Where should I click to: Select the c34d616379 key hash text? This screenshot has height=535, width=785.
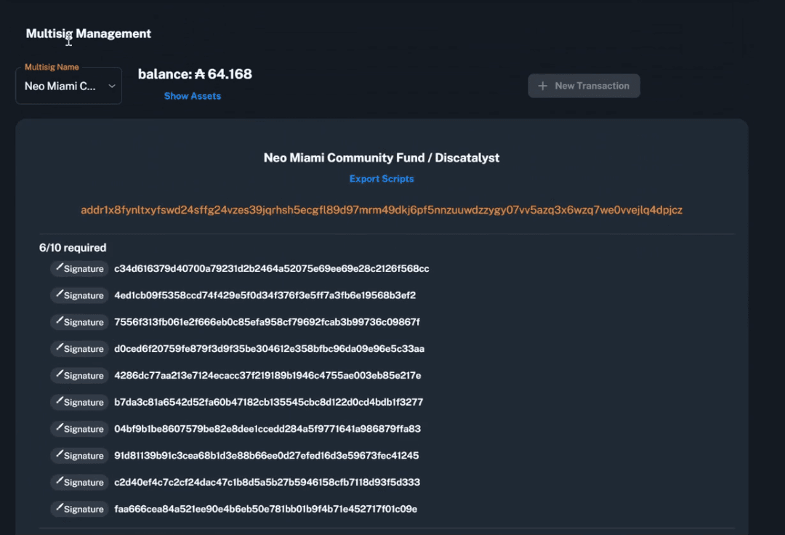(271, 269)
